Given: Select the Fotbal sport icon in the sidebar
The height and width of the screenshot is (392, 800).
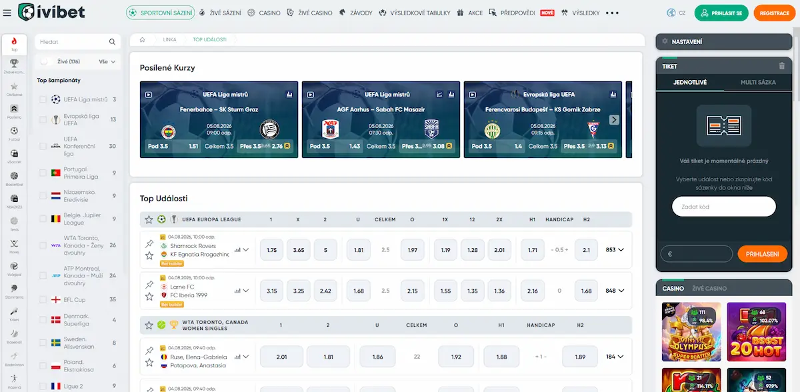Looking at the screenshot, I should pyautogui.click(x=14, y=134).
